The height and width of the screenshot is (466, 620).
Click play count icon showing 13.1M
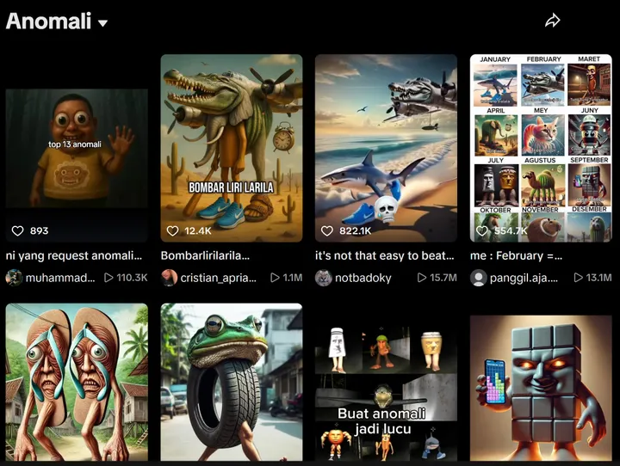pyautogui.click(x=578, y=278)
